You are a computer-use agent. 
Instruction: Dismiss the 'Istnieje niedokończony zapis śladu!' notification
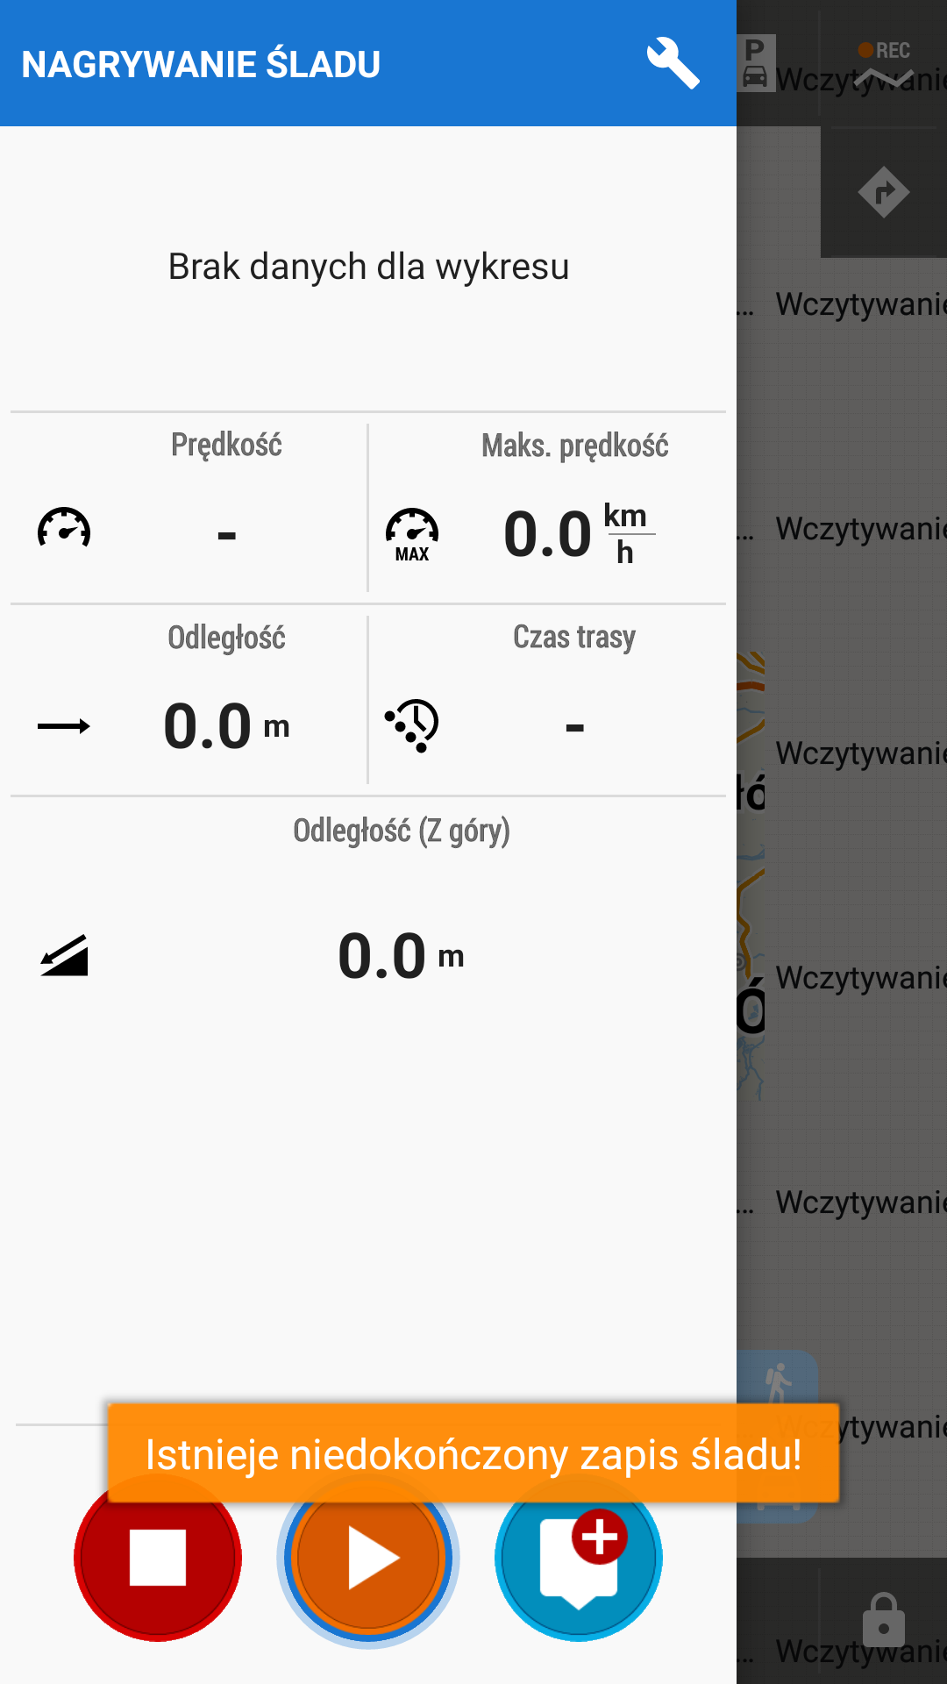point(473,1454)
